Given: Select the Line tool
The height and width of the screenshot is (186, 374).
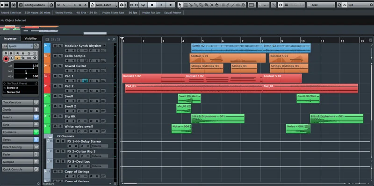Looking at the screenshot, I should click(x=232, y=5).
